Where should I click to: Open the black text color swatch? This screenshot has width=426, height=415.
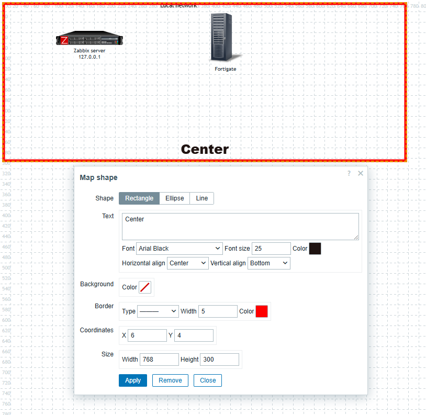[315, 249]
